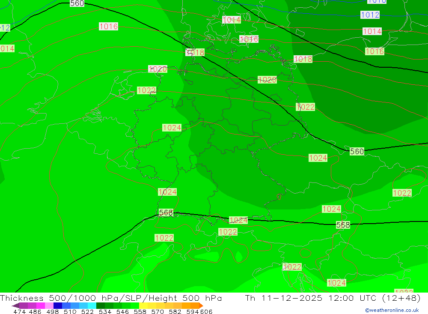
Task: Click the legend value 474
Action: 19,311
